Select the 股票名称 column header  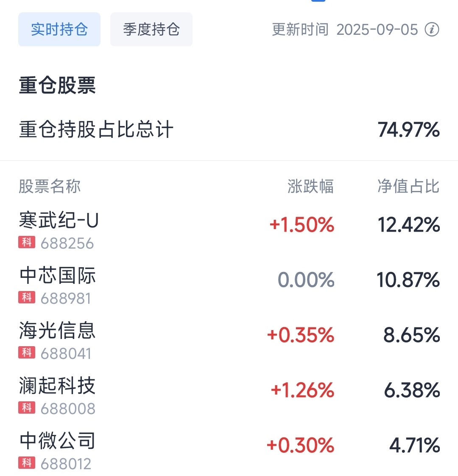click(50, 186)
